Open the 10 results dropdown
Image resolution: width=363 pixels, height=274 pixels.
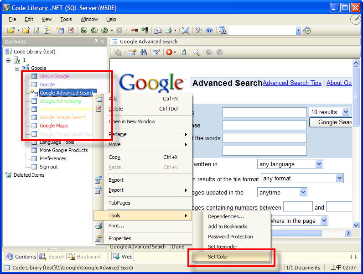[x=346, y=112]
